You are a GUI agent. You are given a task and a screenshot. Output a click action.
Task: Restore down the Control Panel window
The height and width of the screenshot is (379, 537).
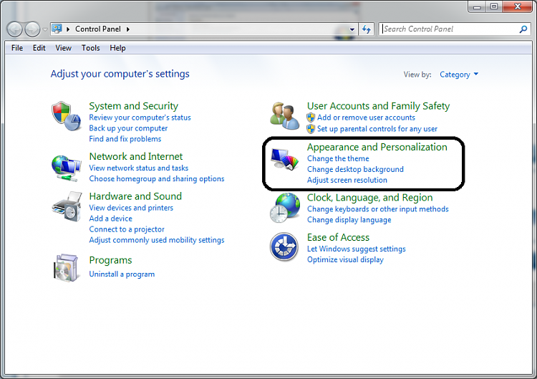(493, 6)
